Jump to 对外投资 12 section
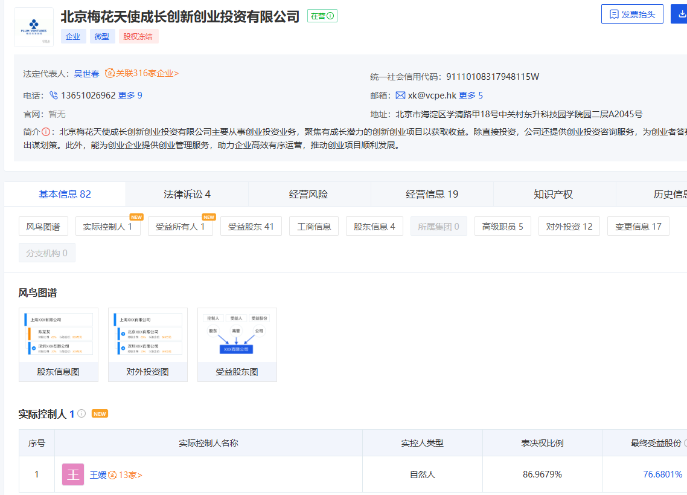Screen dimensions: 687x495 click(x=569, y=227)
